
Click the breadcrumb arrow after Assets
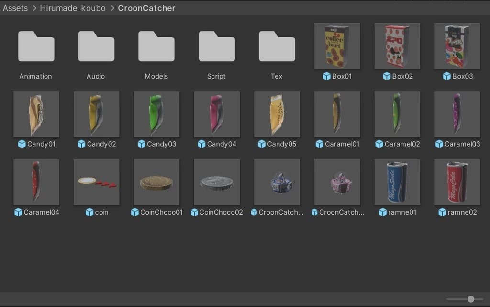click(34, 8)
